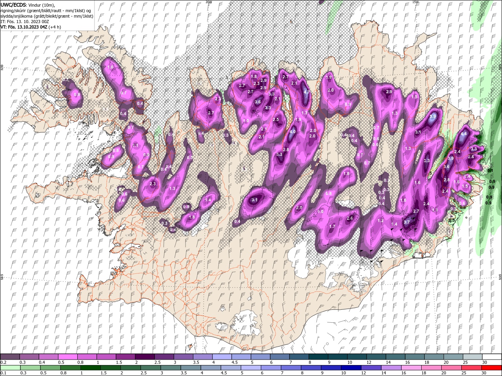The height and width of the screenshot is (376, 502).
Task: Click the lower legend swatch between 20 and 25
Action: 451,368
